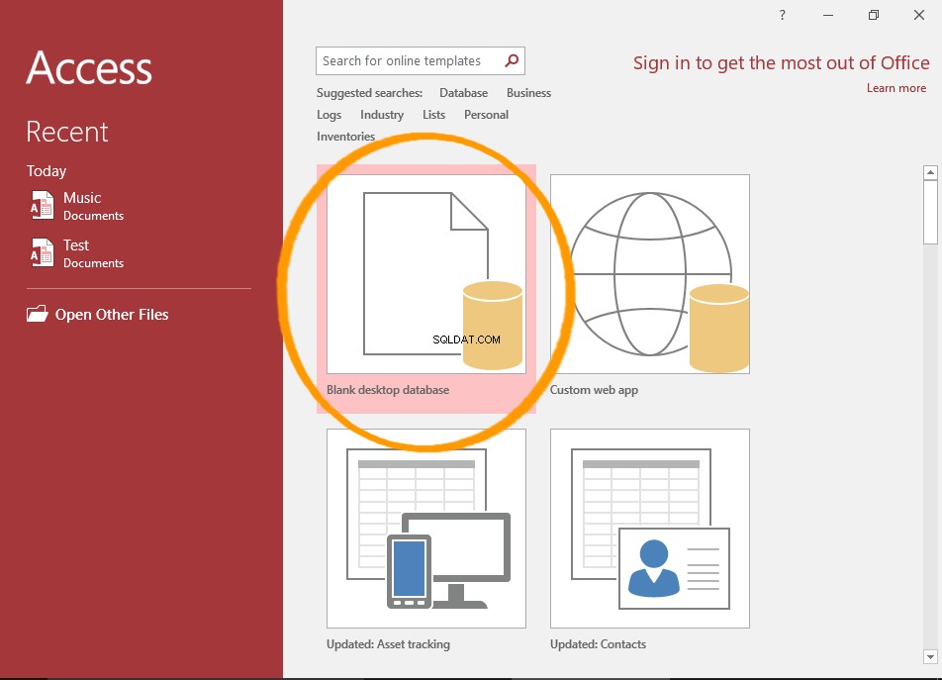Image resolution: width=942 pixels, height=680 pixels.
Task: Click the Open Other Files label
Action: 112,314
